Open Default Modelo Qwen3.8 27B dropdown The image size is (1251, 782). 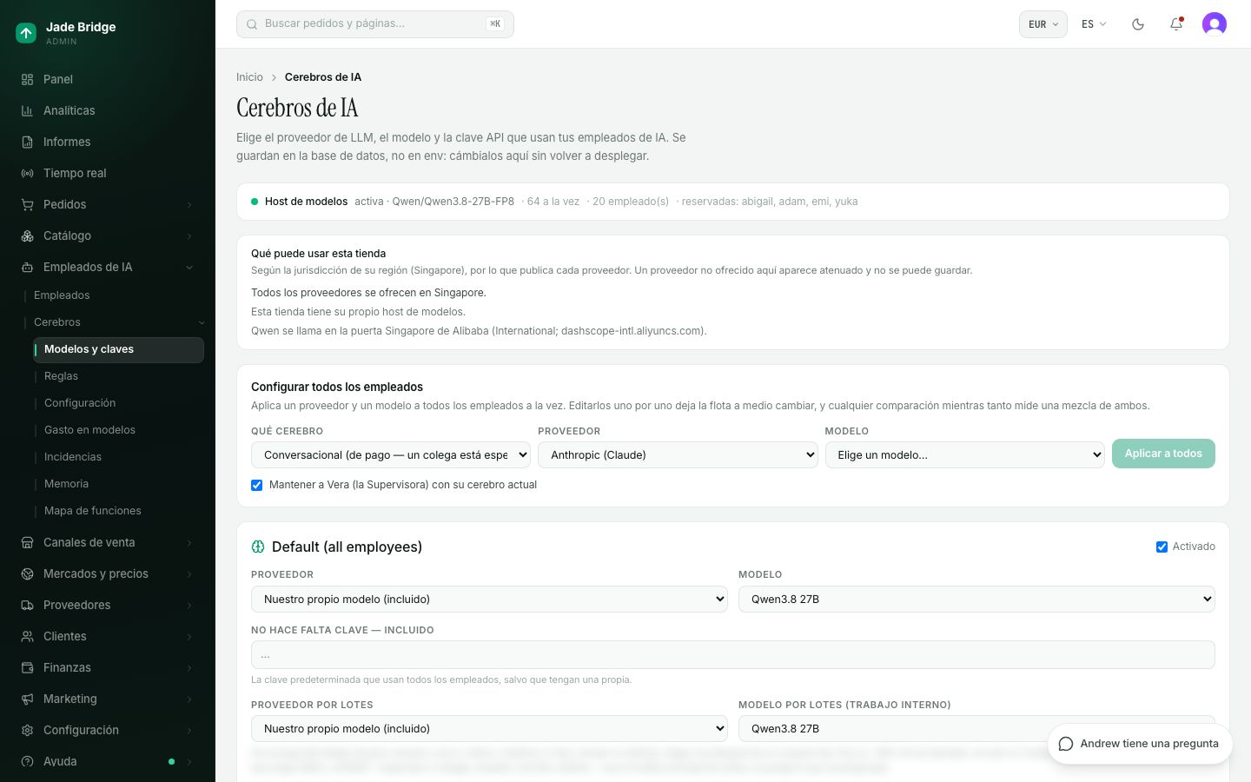click(x=976, y=599)
